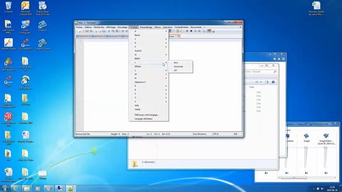This screenshot has height=192, width=342.
Task: Click the Save toolbar icon in Notepad++
Action: 87,31
